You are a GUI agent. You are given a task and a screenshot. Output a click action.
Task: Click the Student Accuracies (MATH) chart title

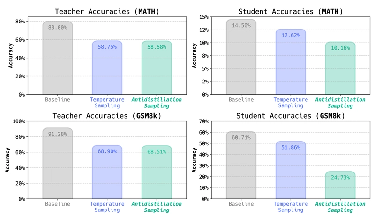[x=291, y=12]
